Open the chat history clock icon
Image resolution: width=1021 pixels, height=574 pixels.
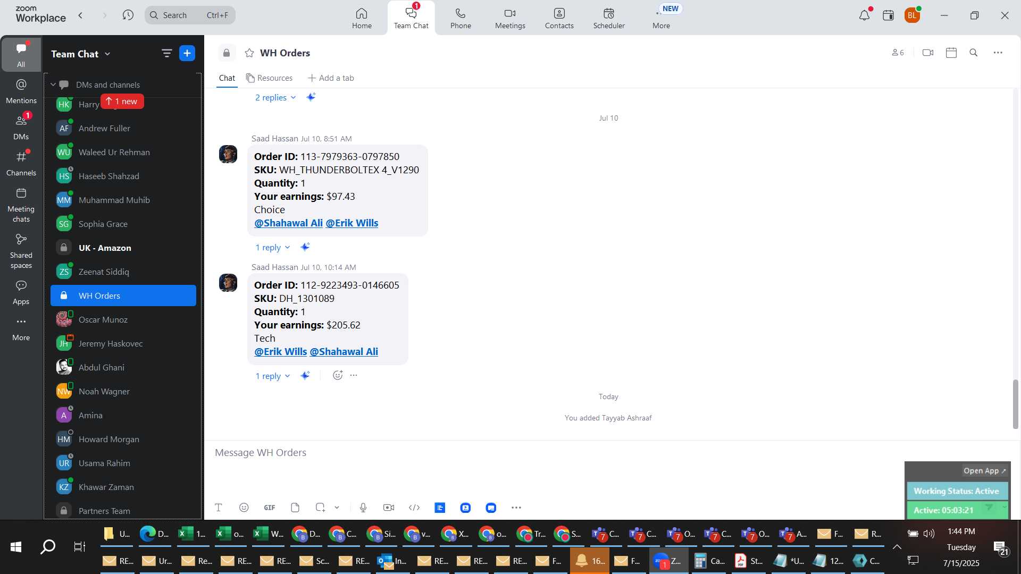[128, 15]
